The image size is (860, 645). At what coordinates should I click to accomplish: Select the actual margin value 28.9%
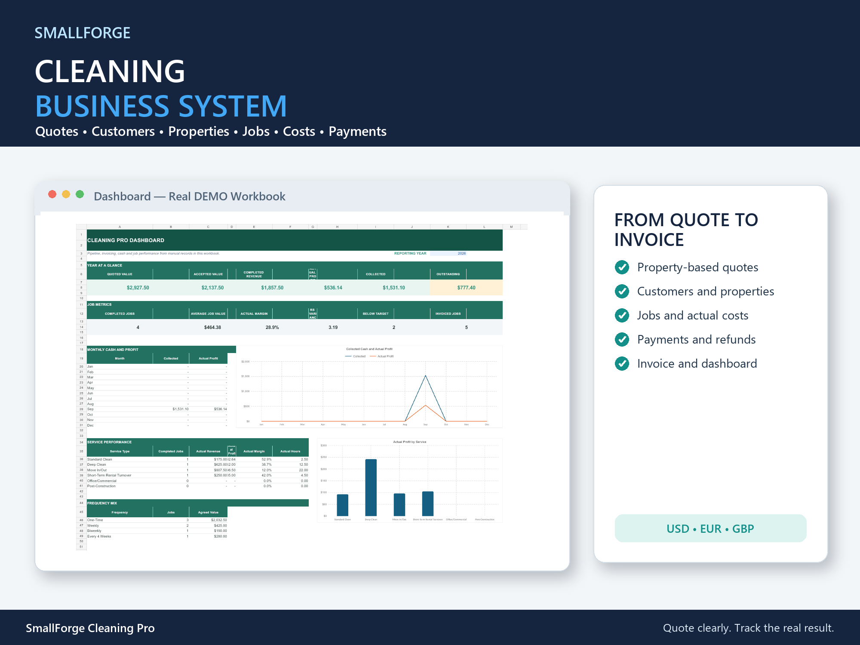tap(272, 327)
